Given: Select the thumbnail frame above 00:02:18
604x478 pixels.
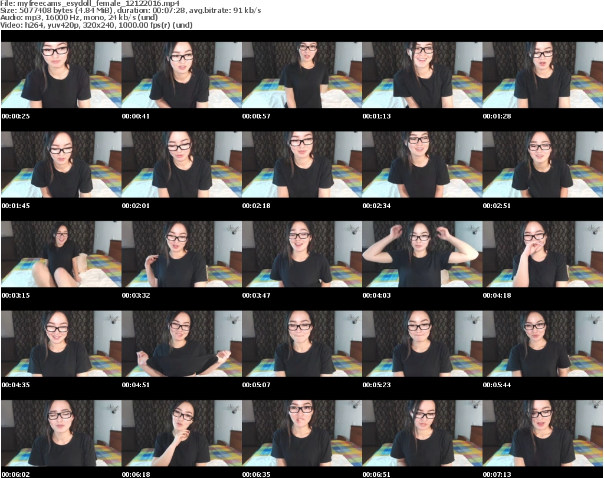Looking at the screenshot, I should (301, 164).
